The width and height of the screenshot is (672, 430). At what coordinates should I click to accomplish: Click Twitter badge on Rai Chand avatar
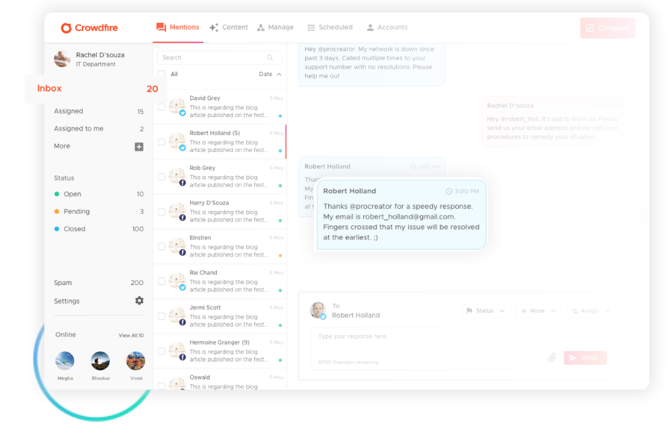coord(183,288)
